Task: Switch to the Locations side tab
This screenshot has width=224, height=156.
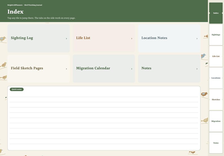Action: coord(216,78)
